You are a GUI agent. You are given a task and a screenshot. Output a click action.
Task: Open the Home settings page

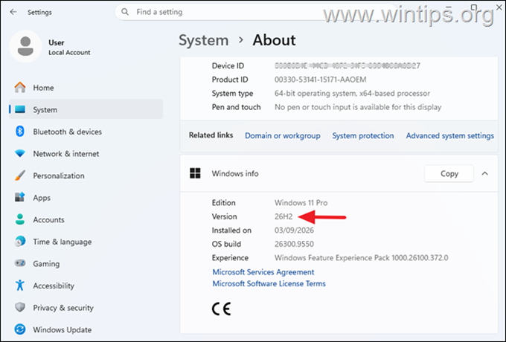point(86,87)
